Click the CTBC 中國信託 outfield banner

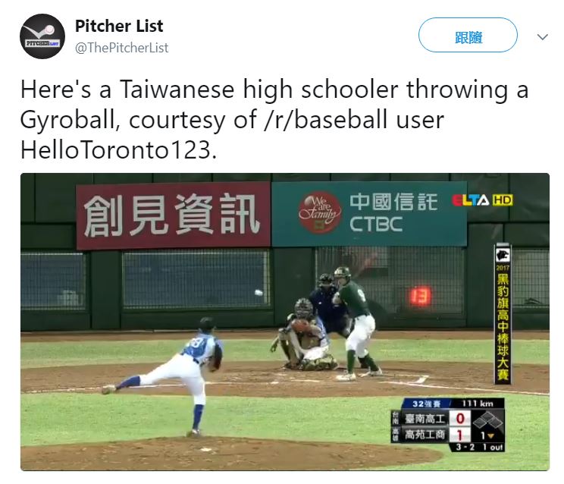point(369,214)
